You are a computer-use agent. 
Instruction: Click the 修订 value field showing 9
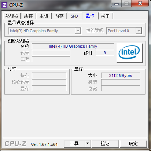(105, 53)
